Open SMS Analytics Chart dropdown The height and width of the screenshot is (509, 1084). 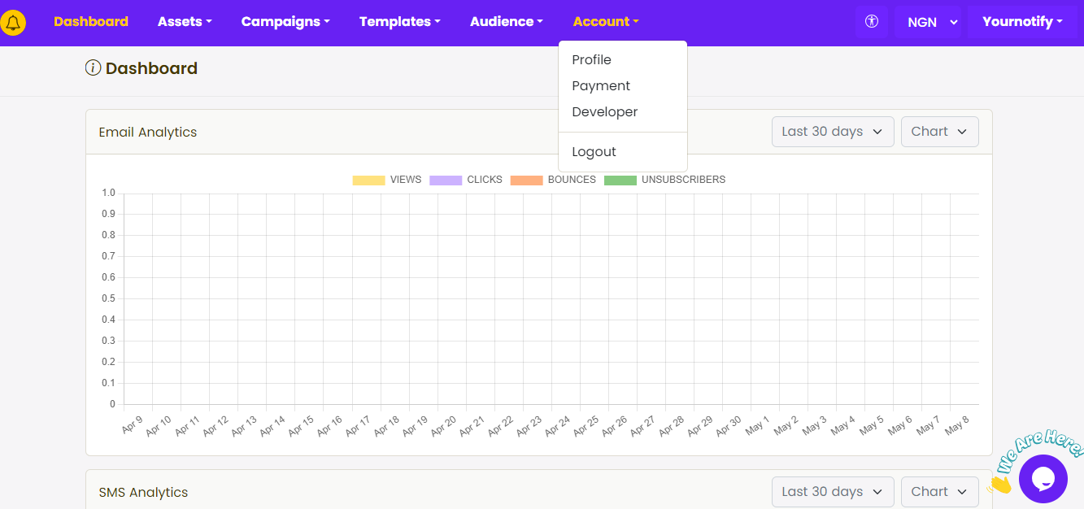939,492
